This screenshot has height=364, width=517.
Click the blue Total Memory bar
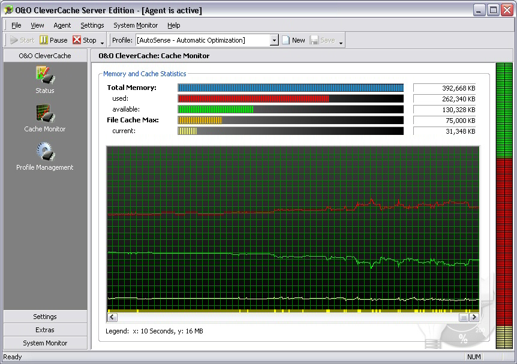pyautogui.click(x=290, y=88)
